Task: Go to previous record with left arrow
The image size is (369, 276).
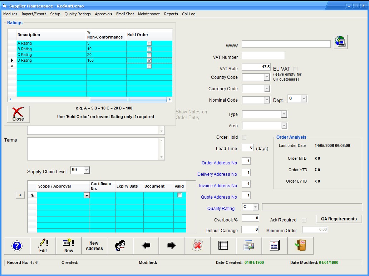Action: (146, 246)
